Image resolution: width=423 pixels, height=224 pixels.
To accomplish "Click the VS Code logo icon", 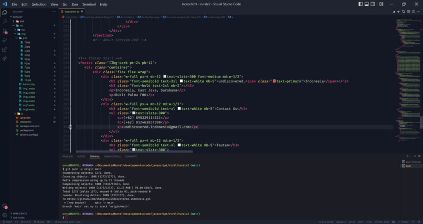I will (x=5, y=4).
